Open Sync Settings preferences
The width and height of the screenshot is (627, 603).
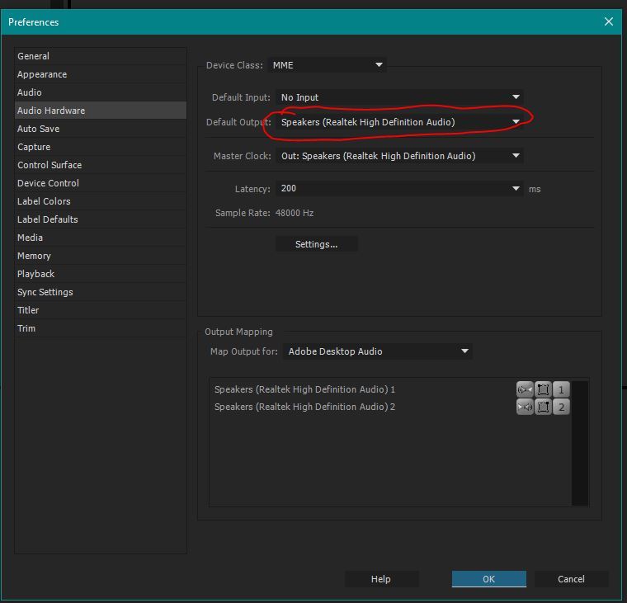pos(101,292)
